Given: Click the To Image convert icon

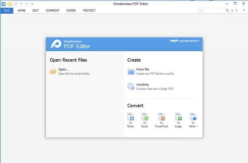Looking at the screenshot, I should pos(179,117).
